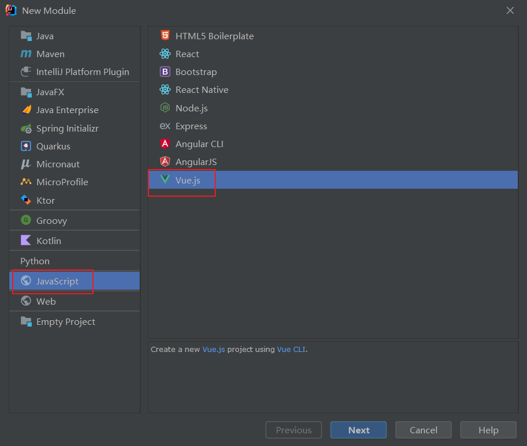Click the AngularJS shield icon
The height and width of the screenshot is (446, 527).
(165, 162)
